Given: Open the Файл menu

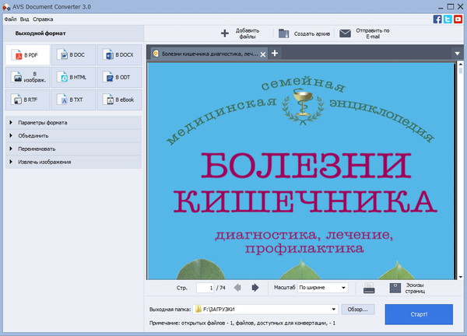Looking at the screenshot, I should click(x=10, y=18).
